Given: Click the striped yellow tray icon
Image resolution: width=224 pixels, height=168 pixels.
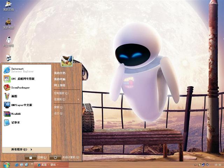Looking at the screenshot, I should pos(199,165).
